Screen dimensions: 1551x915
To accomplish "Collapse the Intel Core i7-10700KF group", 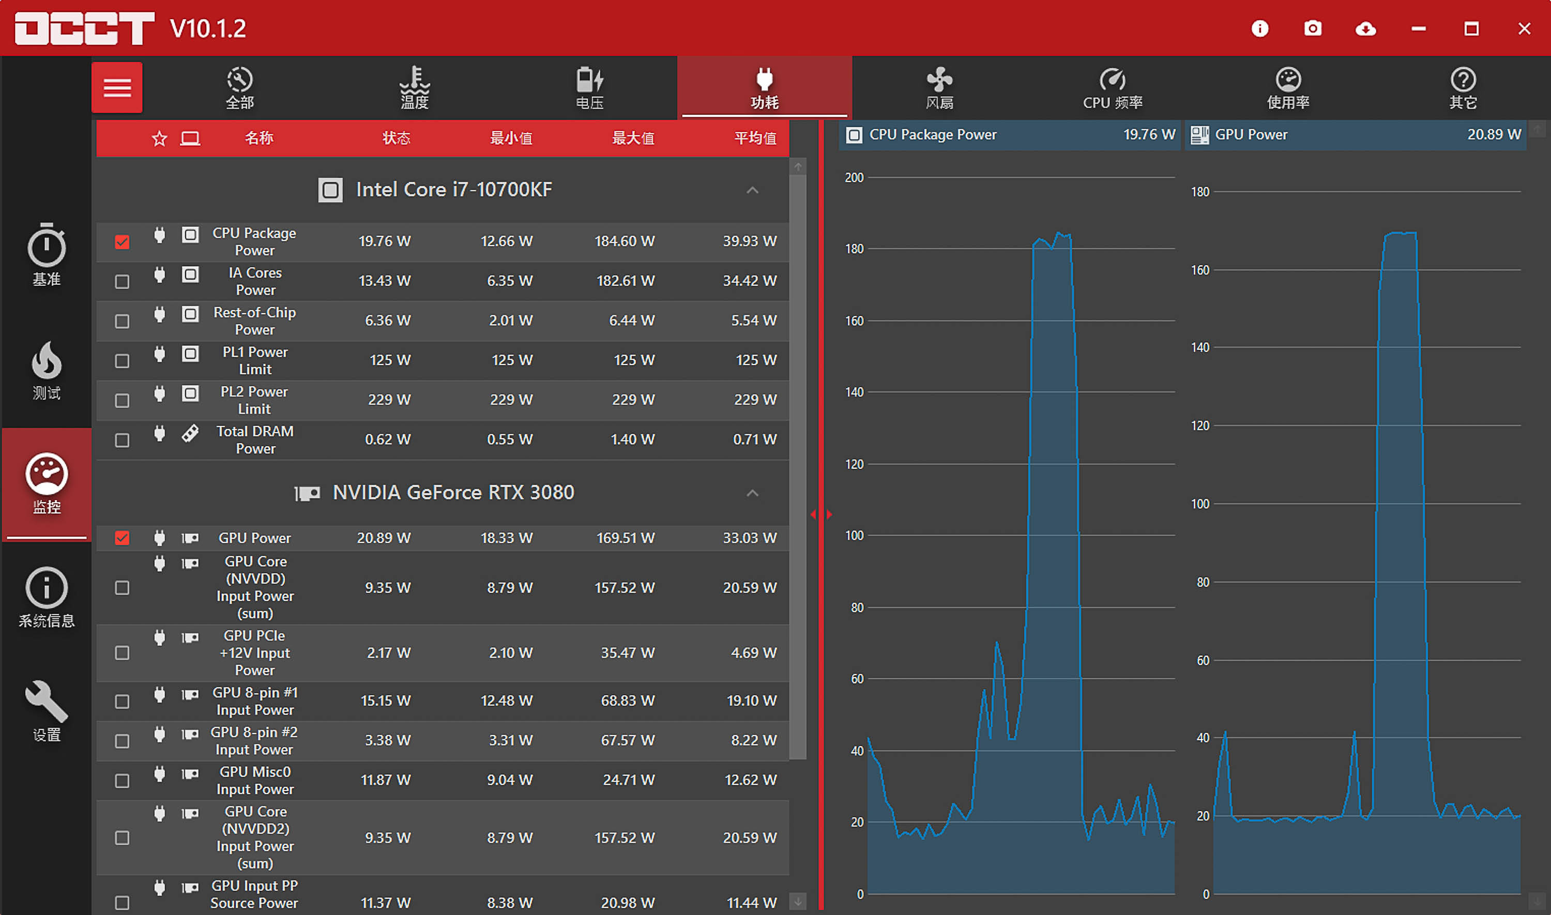I will click(752, 190).
